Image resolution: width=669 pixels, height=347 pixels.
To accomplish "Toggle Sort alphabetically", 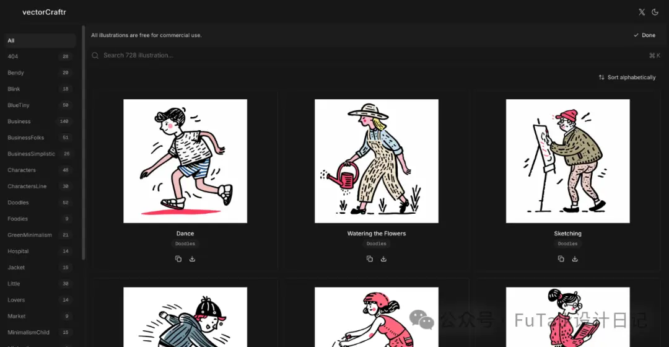I will pyautogui.click(x=627, y=77).
